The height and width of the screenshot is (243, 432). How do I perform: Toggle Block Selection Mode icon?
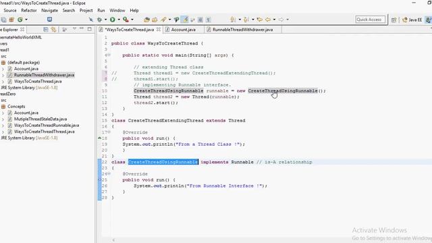tap(200, 20)
